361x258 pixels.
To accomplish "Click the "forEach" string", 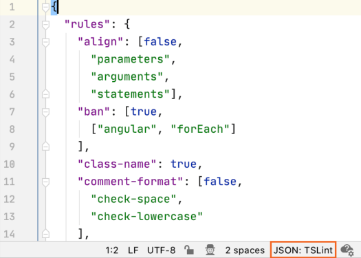I will pos(200,129).
